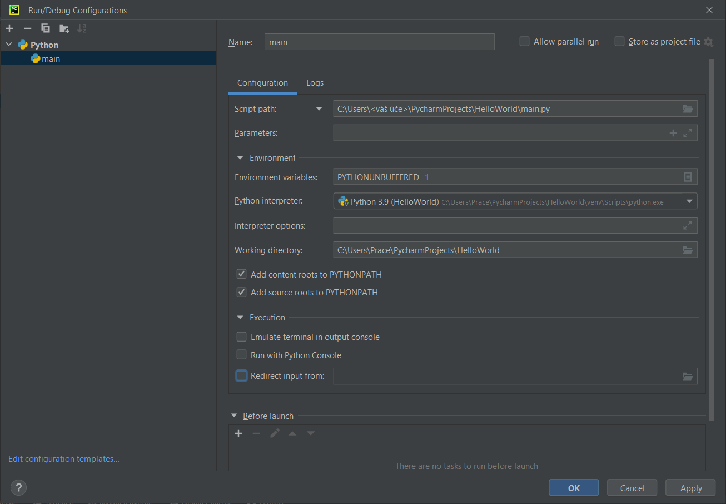Screen dimensions: 726x504
Task: Sort configurations alphabetically
Action: tap(82, 28)
